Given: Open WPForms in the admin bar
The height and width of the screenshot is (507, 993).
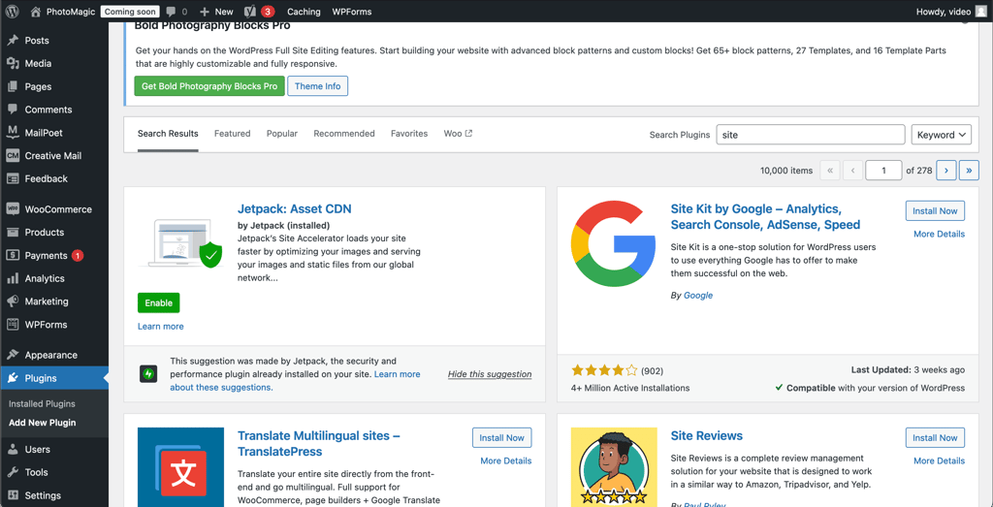Looking at the screenshot, I should pos(351,12).
